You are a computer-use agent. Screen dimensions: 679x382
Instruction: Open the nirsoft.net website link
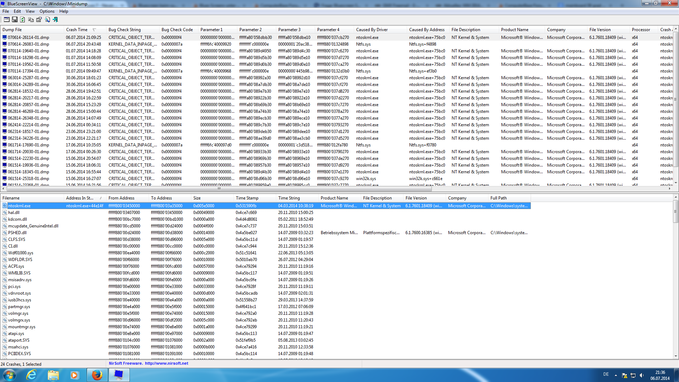pos(166,363)
